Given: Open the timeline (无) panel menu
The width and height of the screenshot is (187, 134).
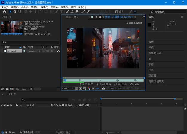Looking at the screenshot, I should (x=15, y=94).
